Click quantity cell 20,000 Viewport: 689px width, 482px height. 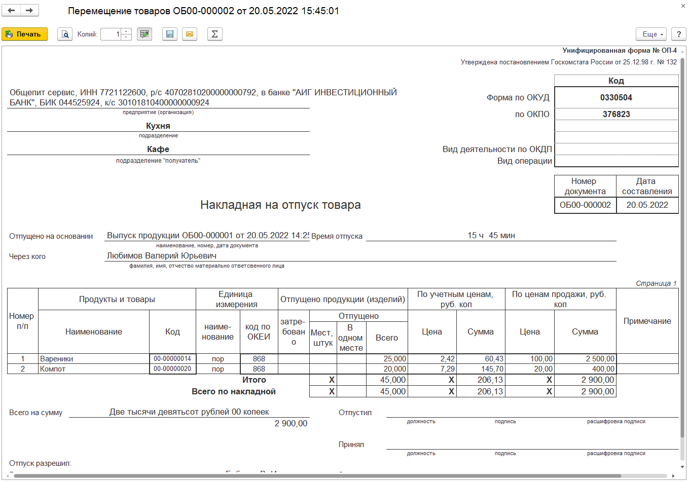click(386, 369)
